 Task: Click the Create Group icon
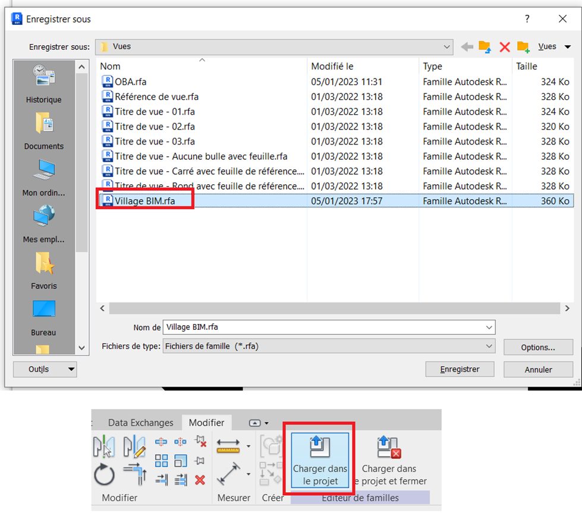(x=271, y=445)
